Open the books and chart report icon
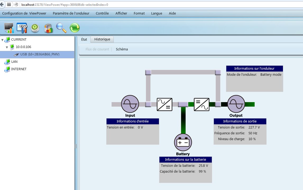This screenshot has height=190, width=303. pyautogui.click(x=48, y=28)
